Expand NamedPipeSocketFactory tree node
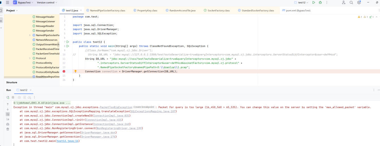The image size is (380, 146). [30, 35]
